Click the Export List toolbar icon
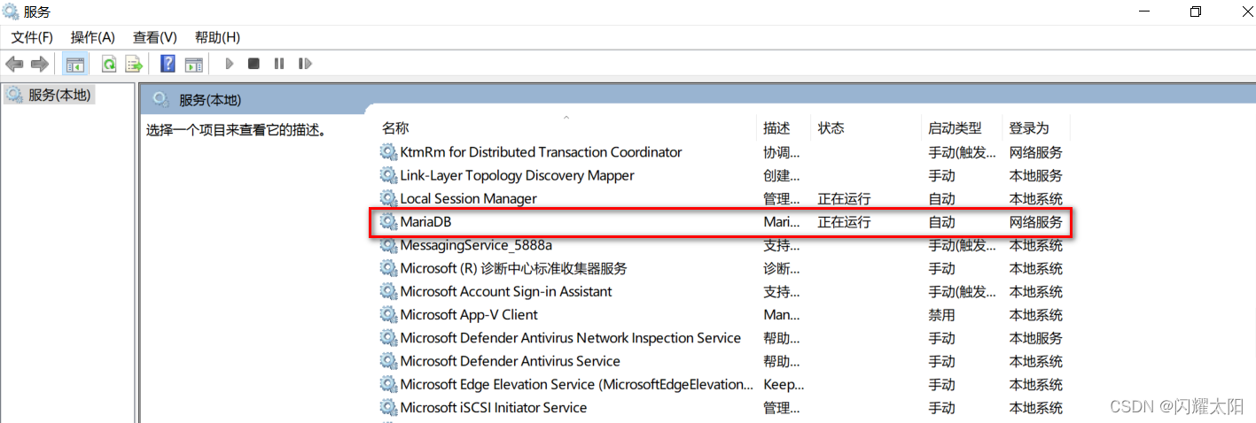Viewport: 1256px width, 423px height. point(134,64)
